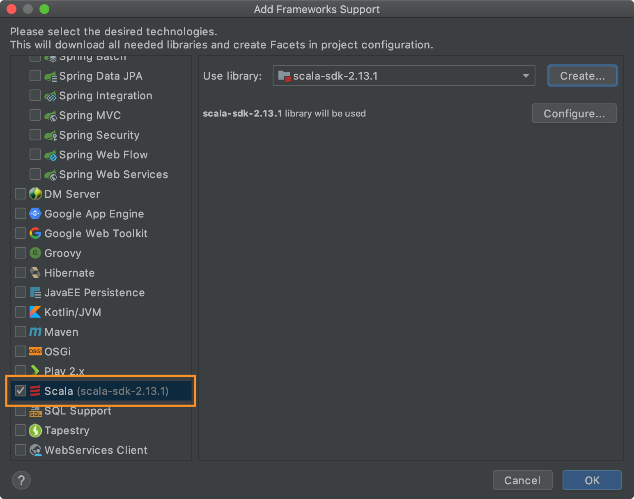Click the Google Web Toolkit icon
The height and width of the screenshot is (499, 634).
[35, 233]
